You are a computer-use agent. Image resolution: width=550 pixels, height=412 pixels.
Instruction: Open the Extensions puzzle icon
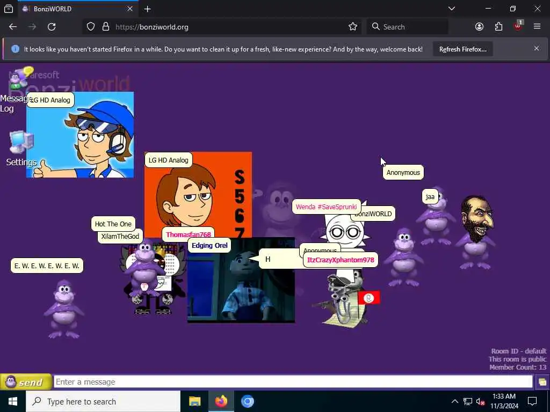(498, 27)
